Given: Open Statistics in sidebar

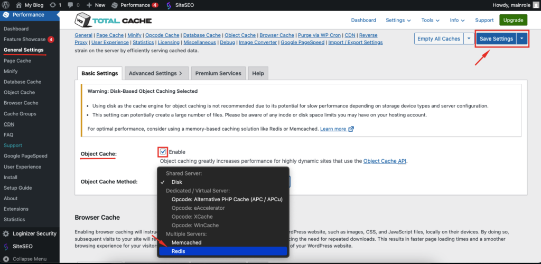Looking at the screenshot, I should [x=14, y=220].
